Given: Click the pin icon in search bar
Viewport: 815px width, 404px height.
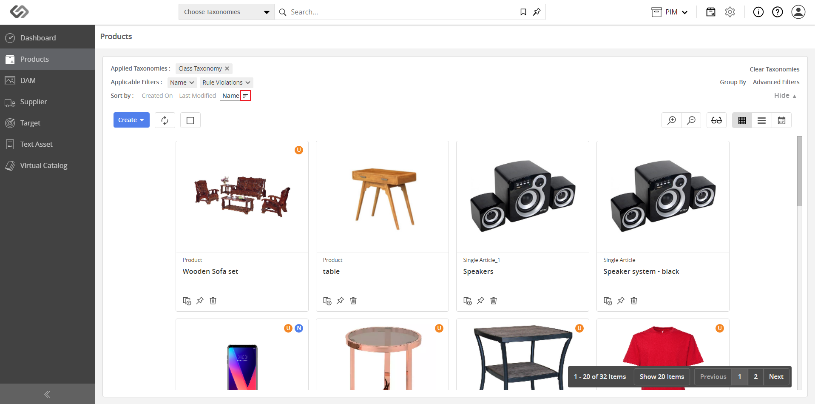Looking at the screenshot, I should (x=537, y=12).
